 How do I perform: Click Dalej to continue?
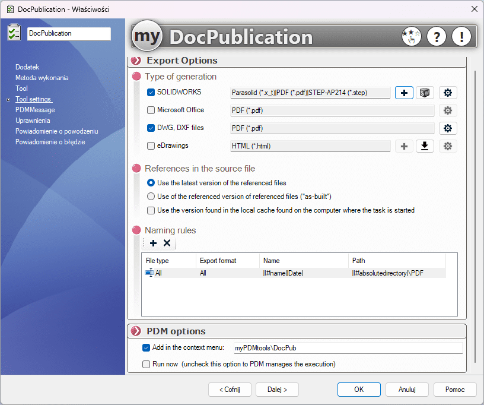click(277, 390)
